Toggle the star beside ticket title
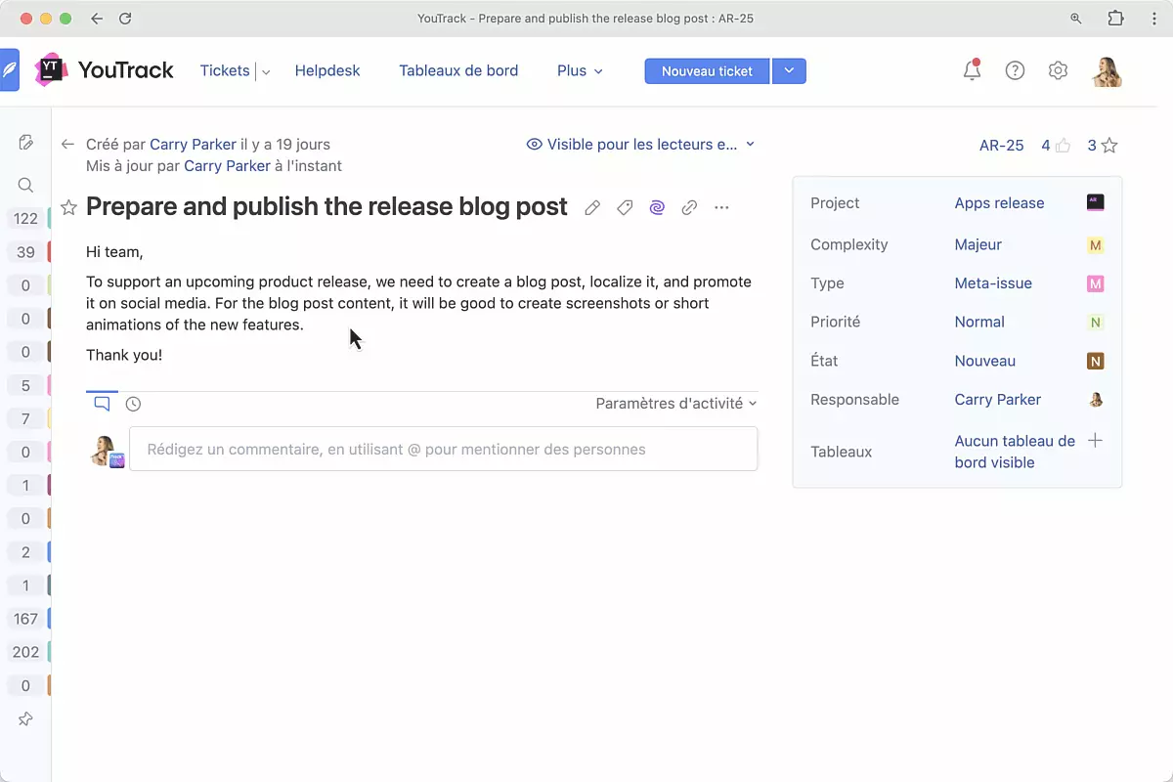 coord(68,207)
